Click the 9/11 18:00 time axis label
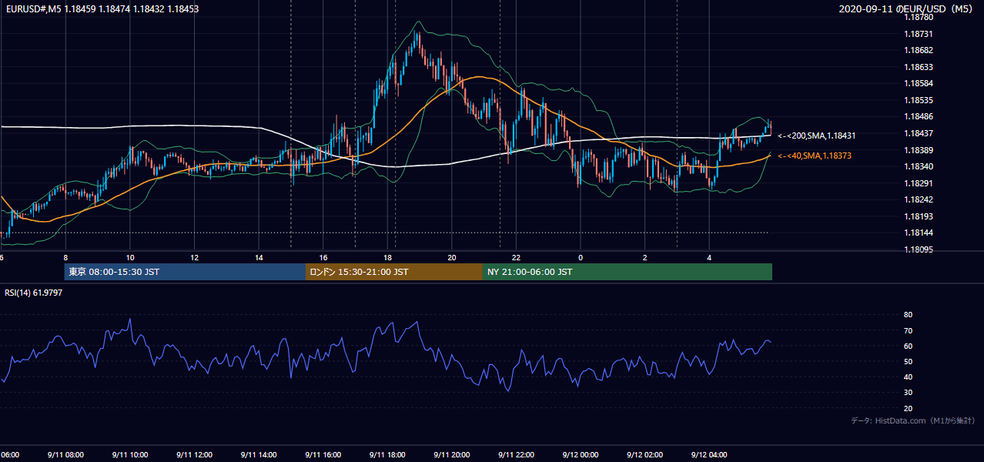This screenshot has height=462, width=984. coord(387,455)
